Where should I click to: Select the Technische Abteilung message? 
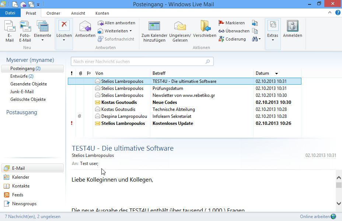pos(185,109)
